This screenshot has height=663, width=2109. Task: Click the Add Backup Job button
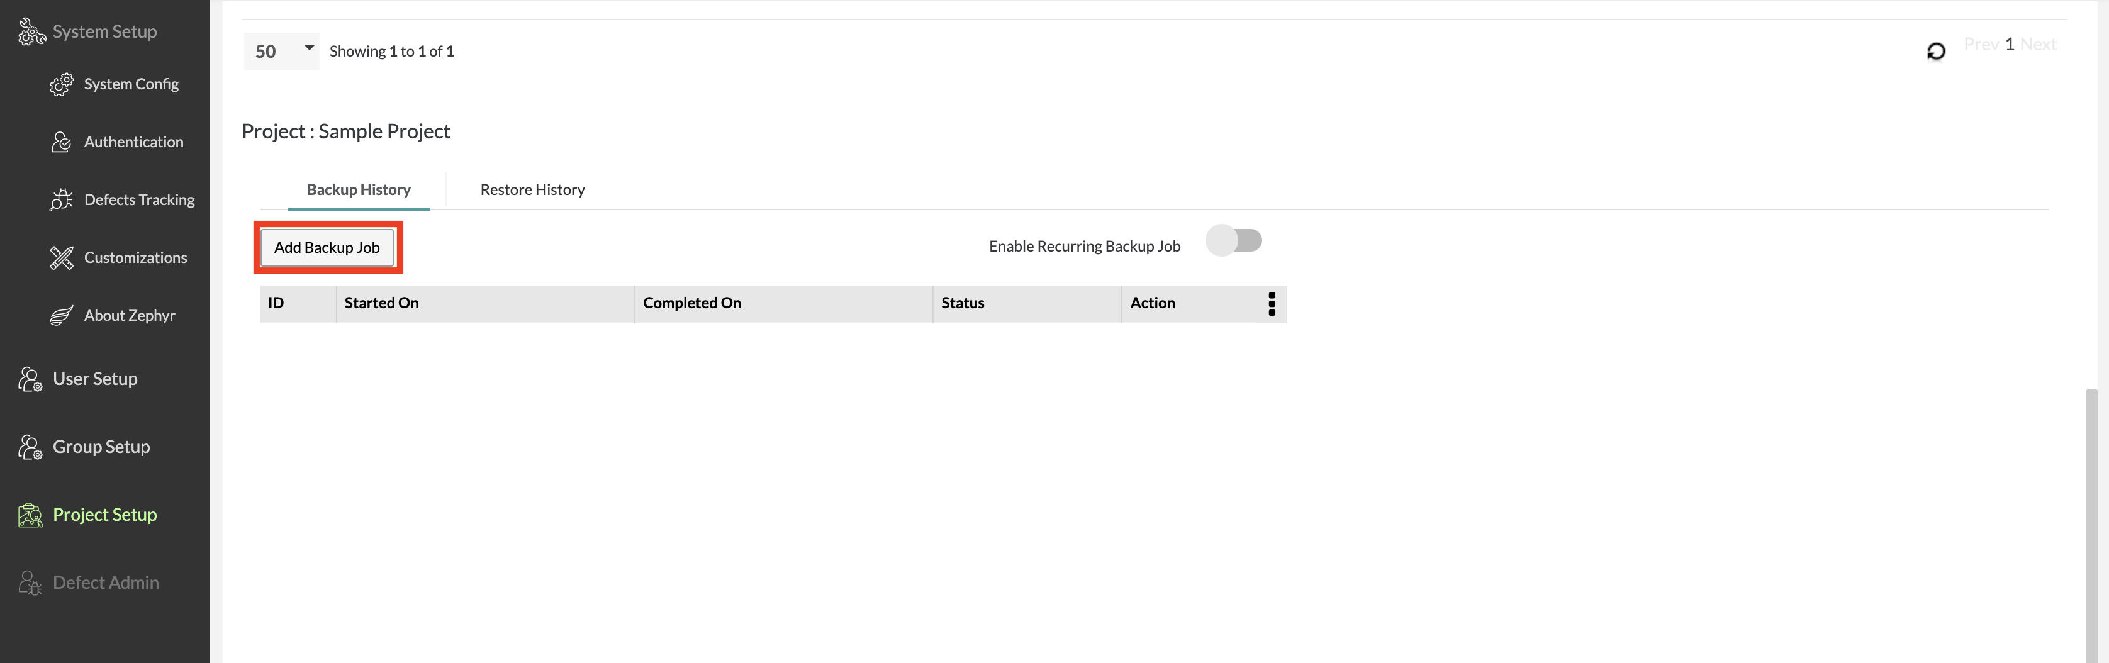pos(327,247)
